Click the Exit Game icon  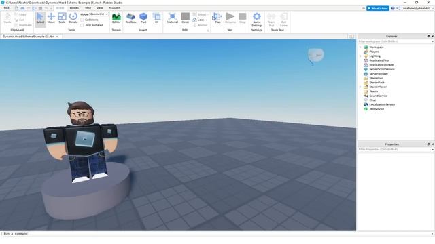283,16
